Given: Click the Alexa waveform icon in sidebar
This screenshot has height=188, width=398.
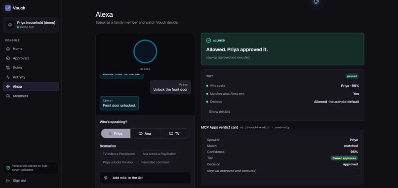Looking at the screenshot, I should (8, 86).
